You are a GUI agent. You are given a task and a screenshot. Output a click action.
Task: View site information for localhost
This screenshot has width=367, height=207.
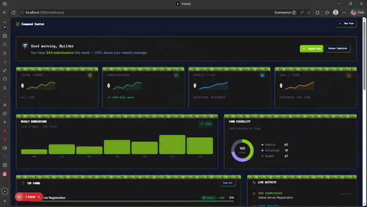(22, 12)
